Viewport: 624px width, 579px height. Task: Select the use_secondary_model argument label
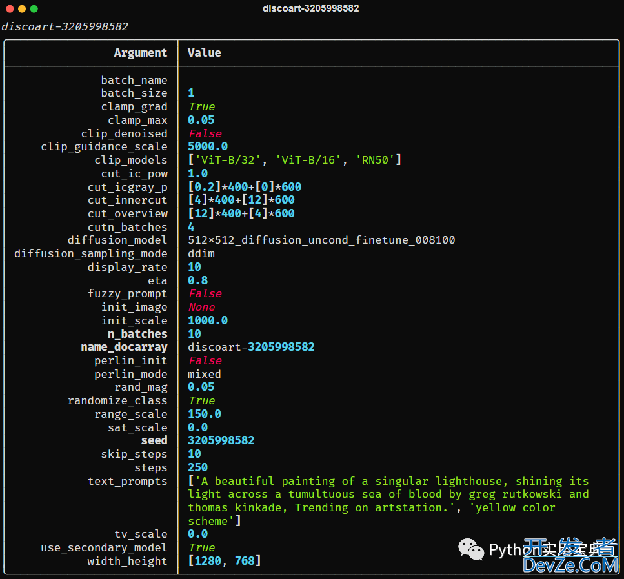(x=105, y=548)
